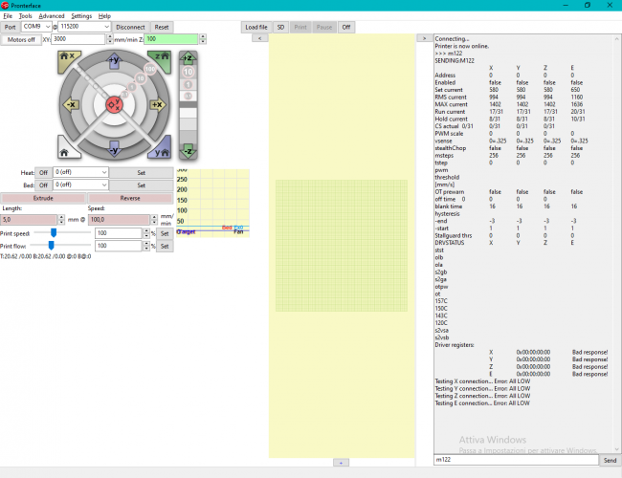622x478 pixels.
Task: Click the home Z axis icon
Action: 160,57
